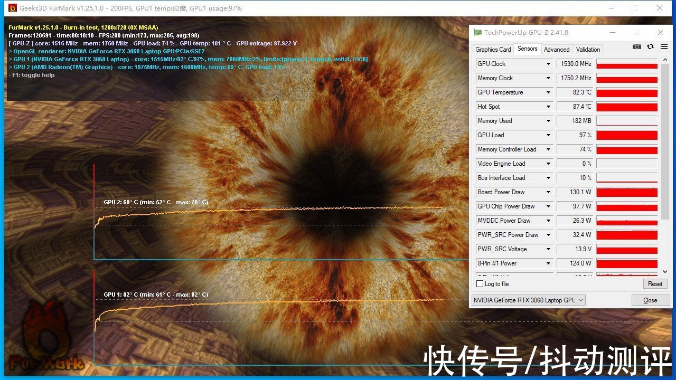The height and width of the screenshot is (380, 676).
Task: Click the 74 % Memory Controller Load value
Action: pyautogui.click(x=576, y=149)
